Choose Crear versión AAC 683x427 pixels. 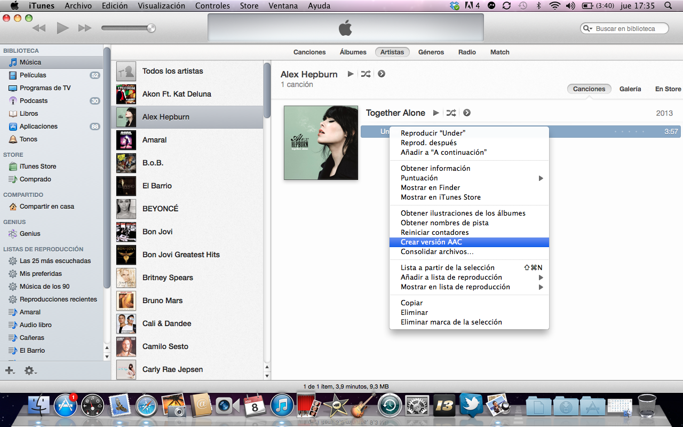(469, 242)
